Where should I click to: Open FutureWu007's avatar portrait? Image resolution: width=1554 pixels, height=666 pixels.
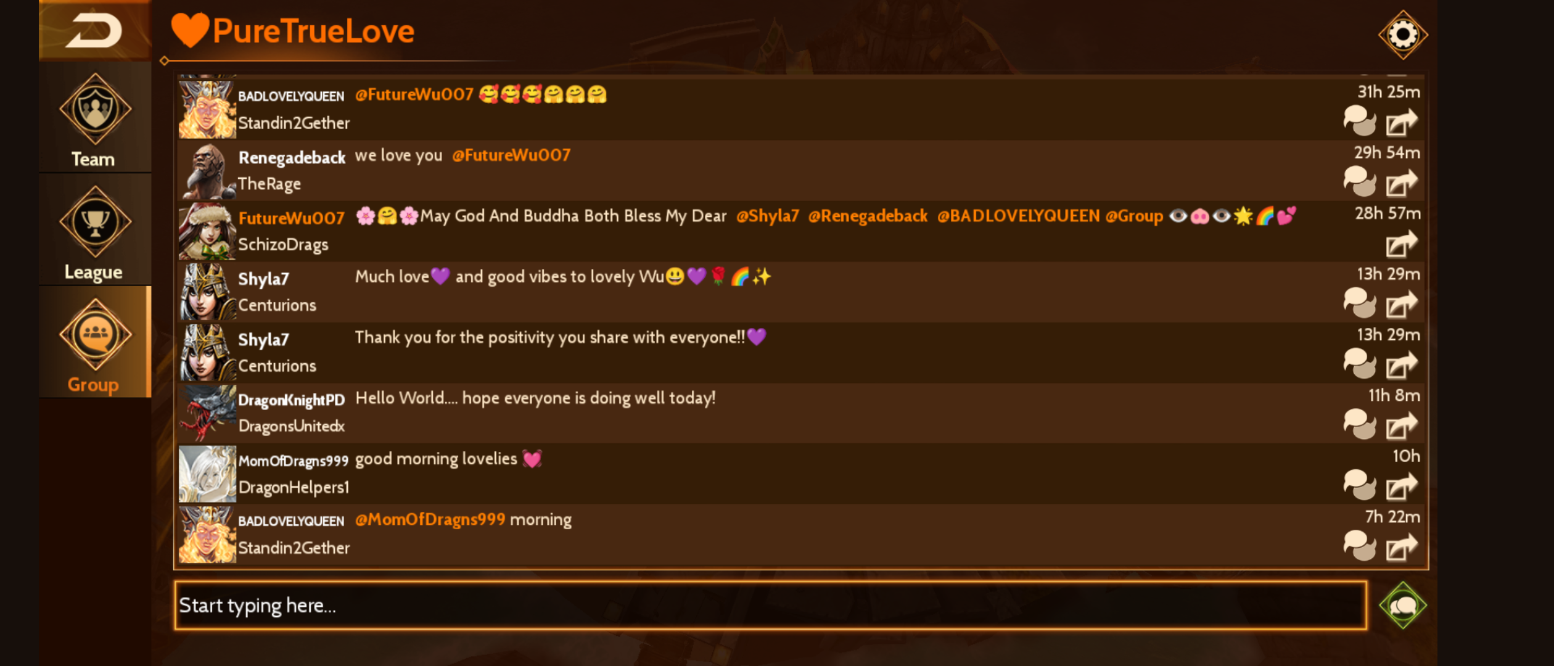(207, 232)
